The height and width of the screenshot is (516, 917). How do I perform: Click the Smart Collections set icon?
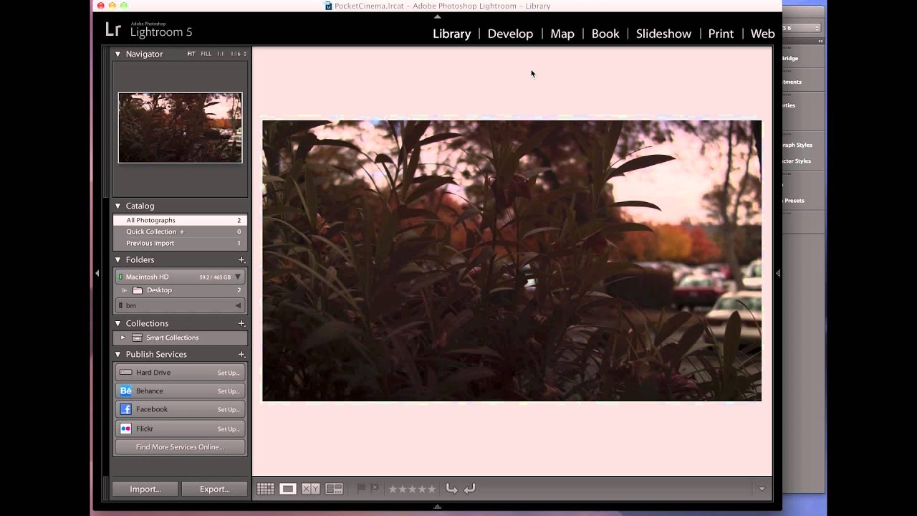point(137,338)
